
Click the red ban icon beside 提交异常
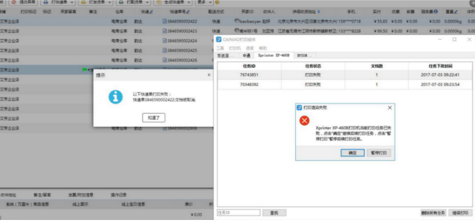[x=13, y=2]
